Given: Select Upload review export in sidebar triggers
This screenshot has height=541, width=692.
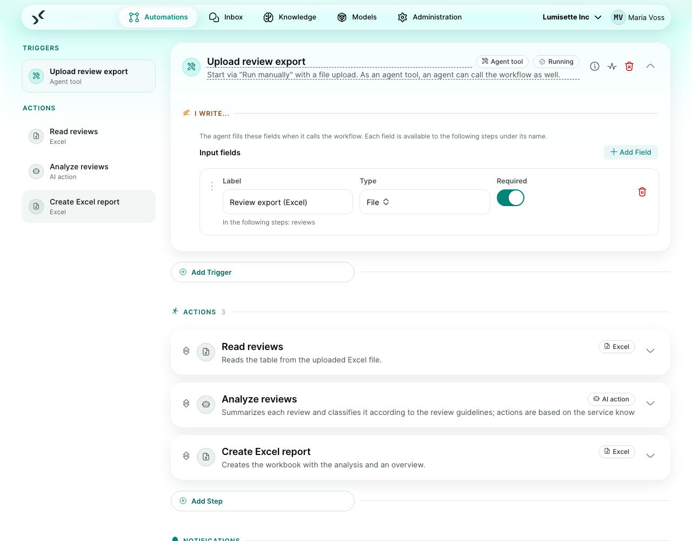Looking at the screenshot, I should point(89,76).
